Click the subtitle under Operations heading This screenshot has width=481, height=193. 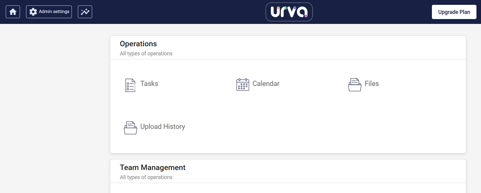pyautogui.click(x=146, y=54)
